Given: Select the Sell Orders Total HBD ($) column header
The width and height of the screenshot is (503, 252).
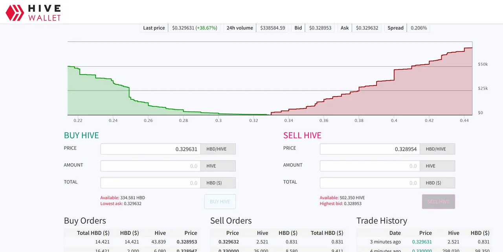Looking at the screenshot, I should 327,233.
